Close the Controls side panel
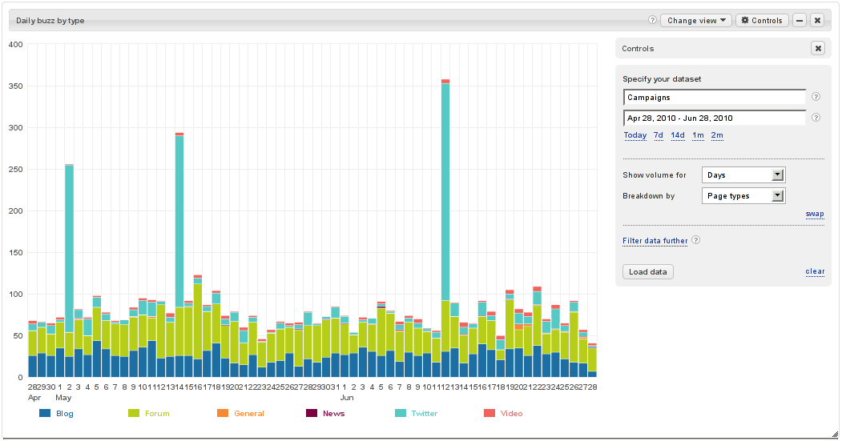 point(818,48)
